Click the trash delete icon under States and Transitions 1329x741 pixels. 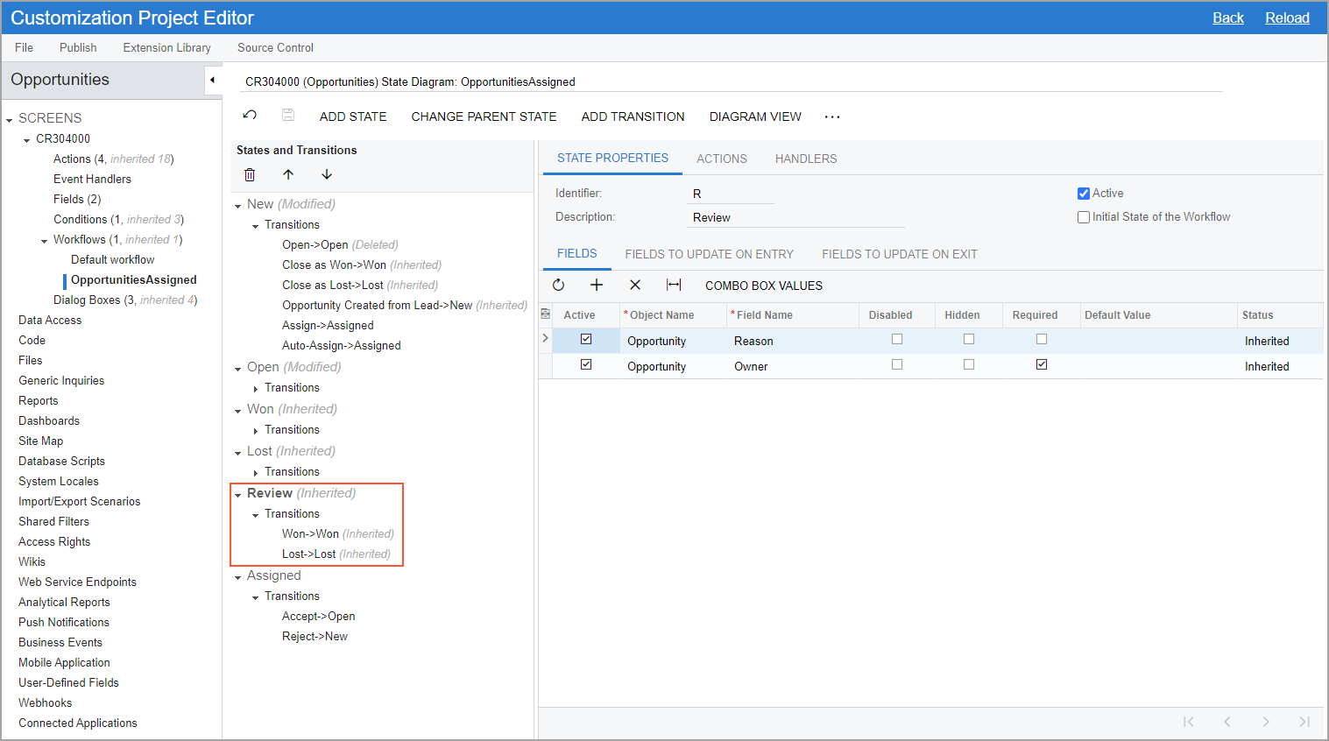click(x=250, y=174)
